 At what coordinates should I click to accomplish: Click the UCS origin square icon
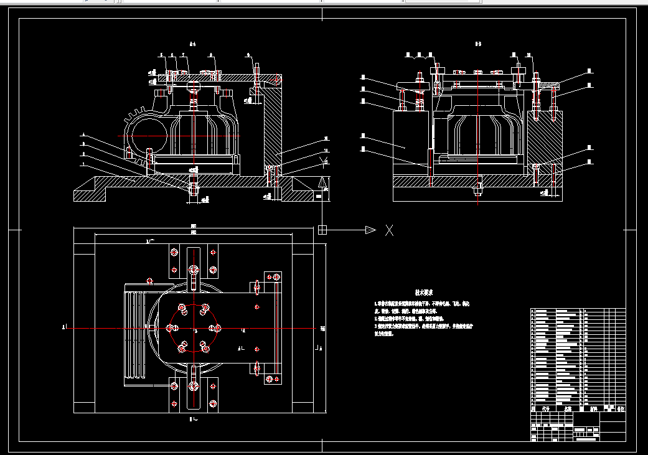coord(322,230)
